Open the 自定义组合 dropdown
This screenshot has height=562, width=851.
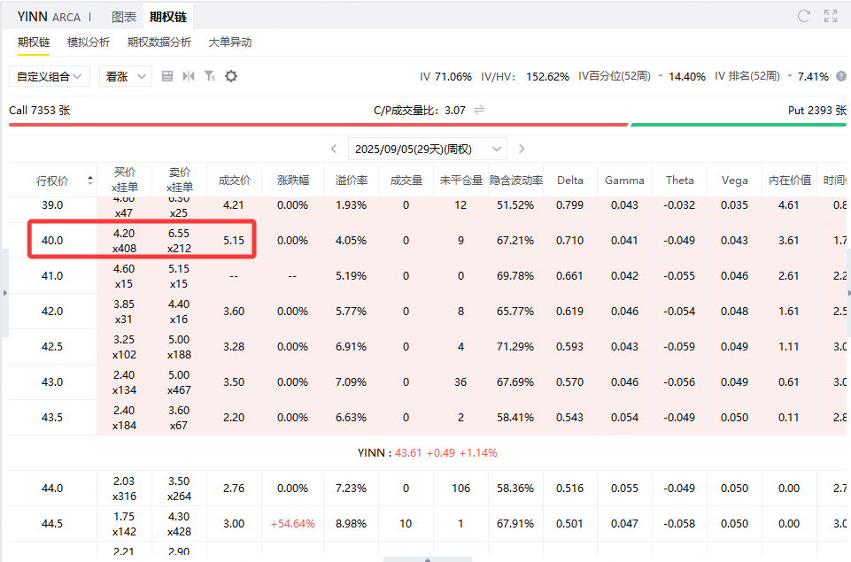pos(50,76)
